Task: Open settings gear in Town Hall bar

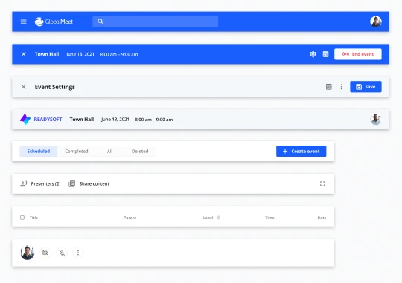Action: tap(313, 54)
